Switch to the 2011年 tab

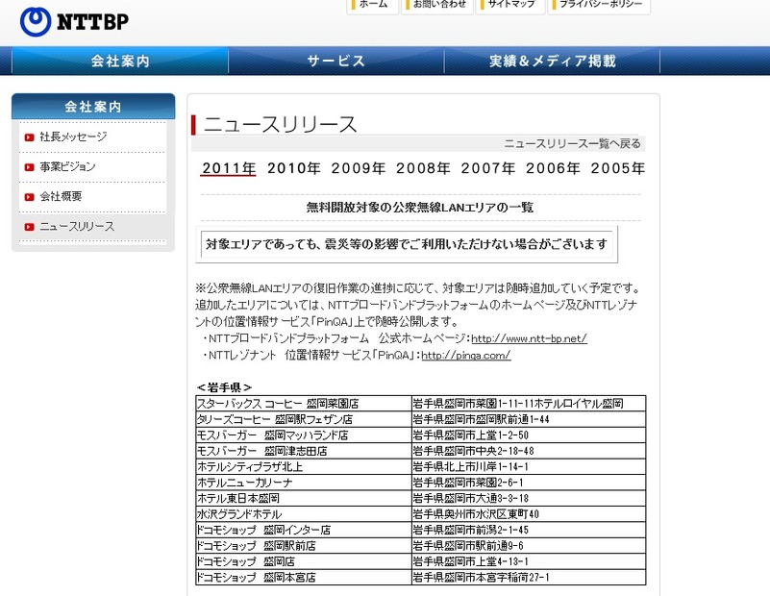pyautogui.click(x=229, y=168)
